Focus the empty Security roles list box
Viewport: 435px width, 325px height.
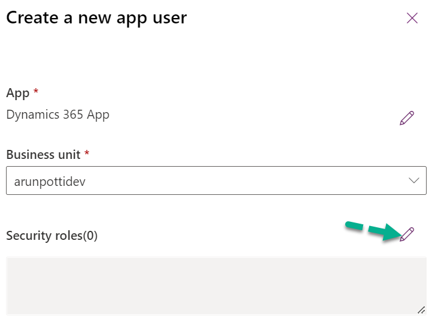[x=216, y=285]
